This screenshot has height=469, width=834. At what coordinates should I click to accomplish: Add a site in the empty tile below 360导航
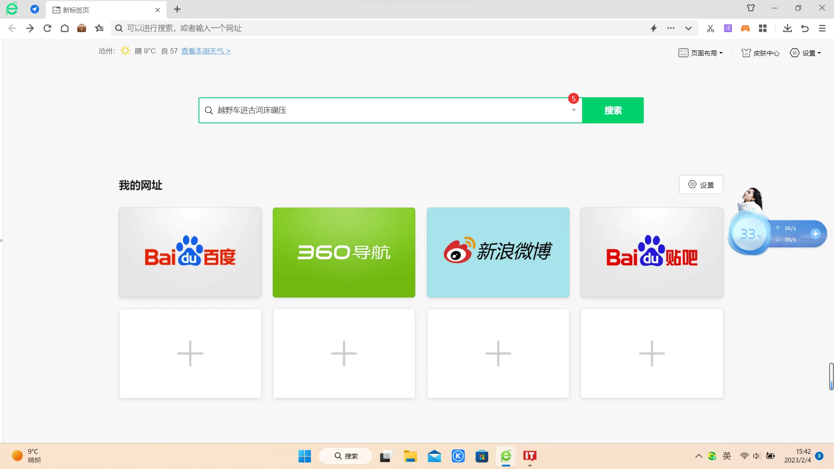click(x=344, y=353)
